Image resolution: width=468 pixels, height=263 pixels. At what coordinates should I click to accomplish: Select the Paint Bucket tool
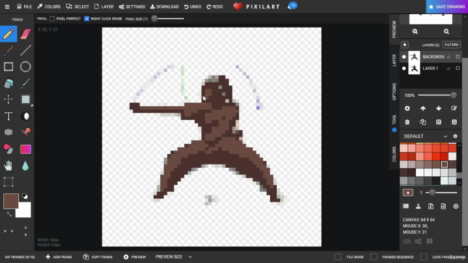(9, 83)
